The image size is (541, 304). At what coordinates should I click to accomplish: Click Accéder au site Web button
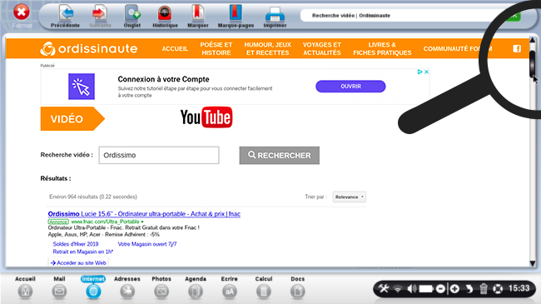pyautogui.click(x=78, y=262)
